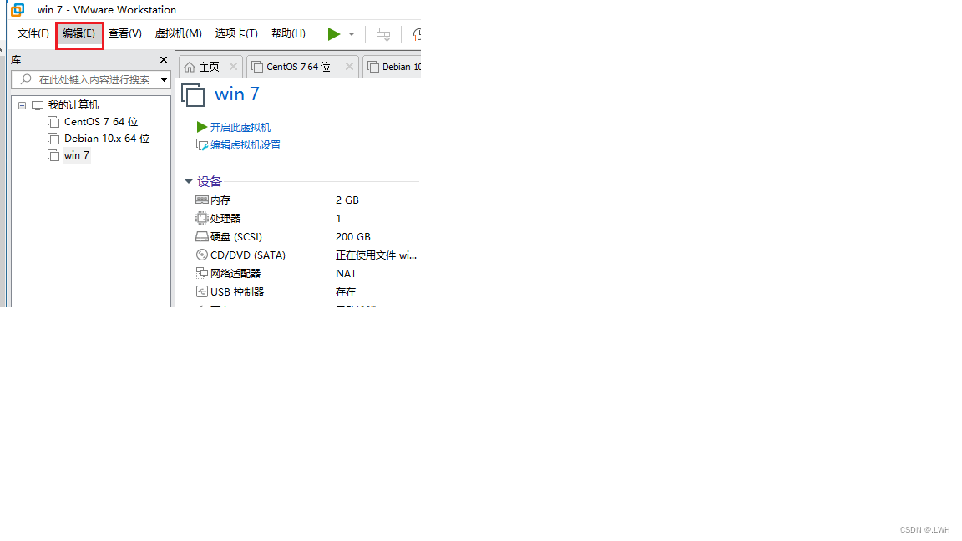Click the large win 7 VM header icon

(193, 95)
